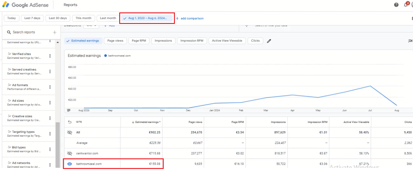Click the add comparison link
Image resolution: width=413 pixels, height=172 pixels.
click(190, 18)
